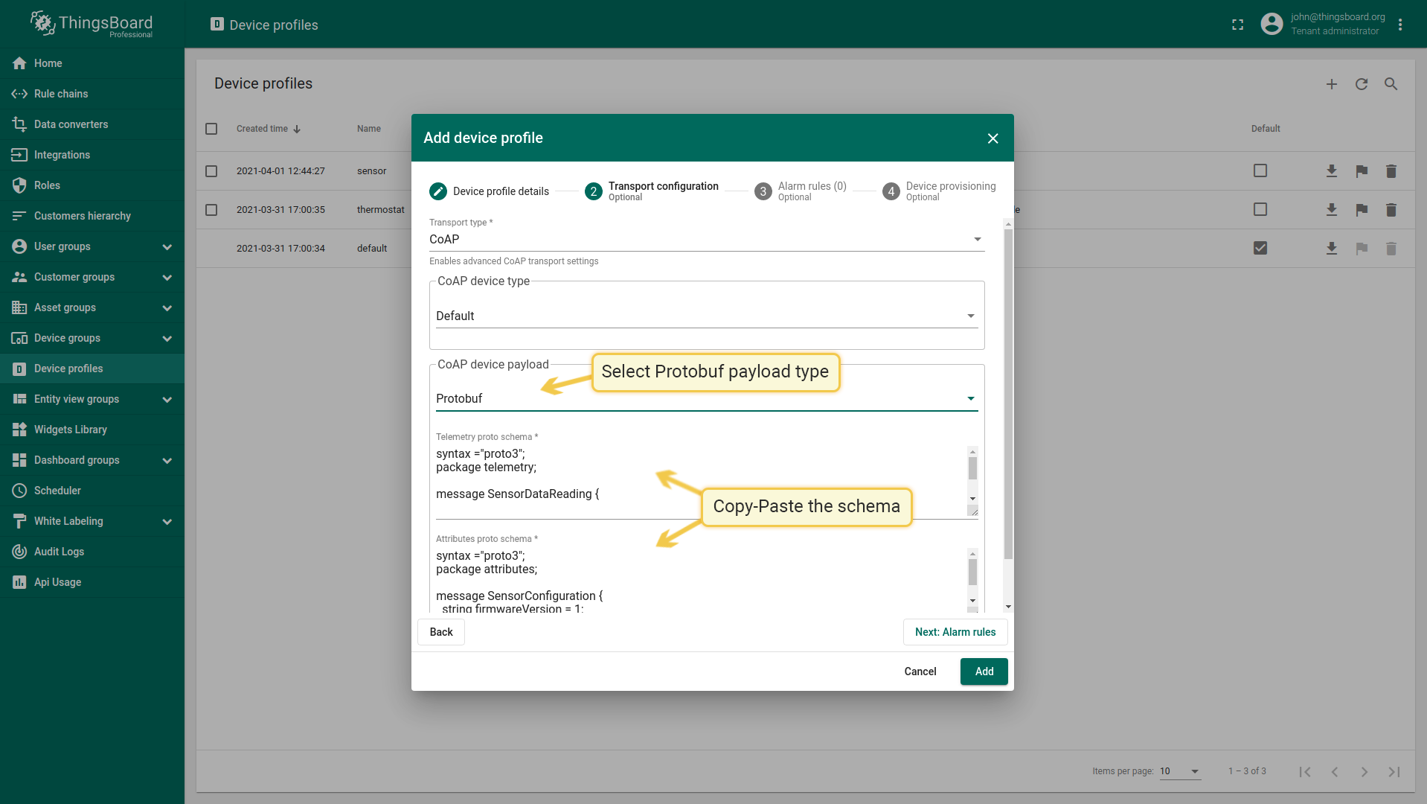Delete the sensor device profile
1427x804 pixels.
[1391, 171]
